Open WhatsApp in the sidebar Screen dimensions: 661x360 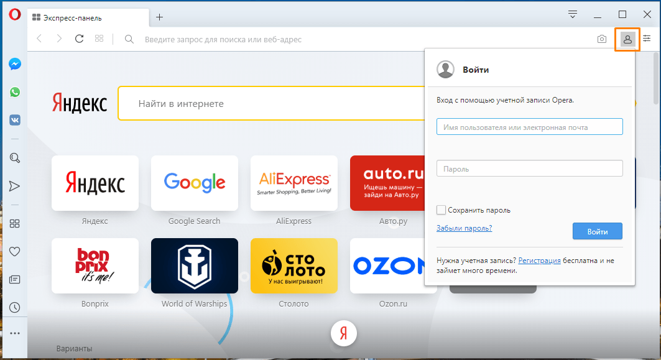pyautogui.click(x=15, y=92)
